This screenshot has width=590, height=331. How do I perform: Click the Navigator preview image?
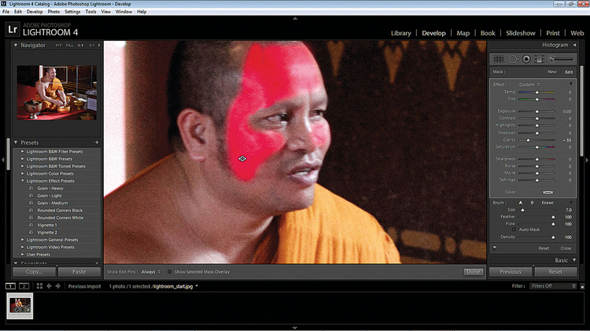(57, 93)
